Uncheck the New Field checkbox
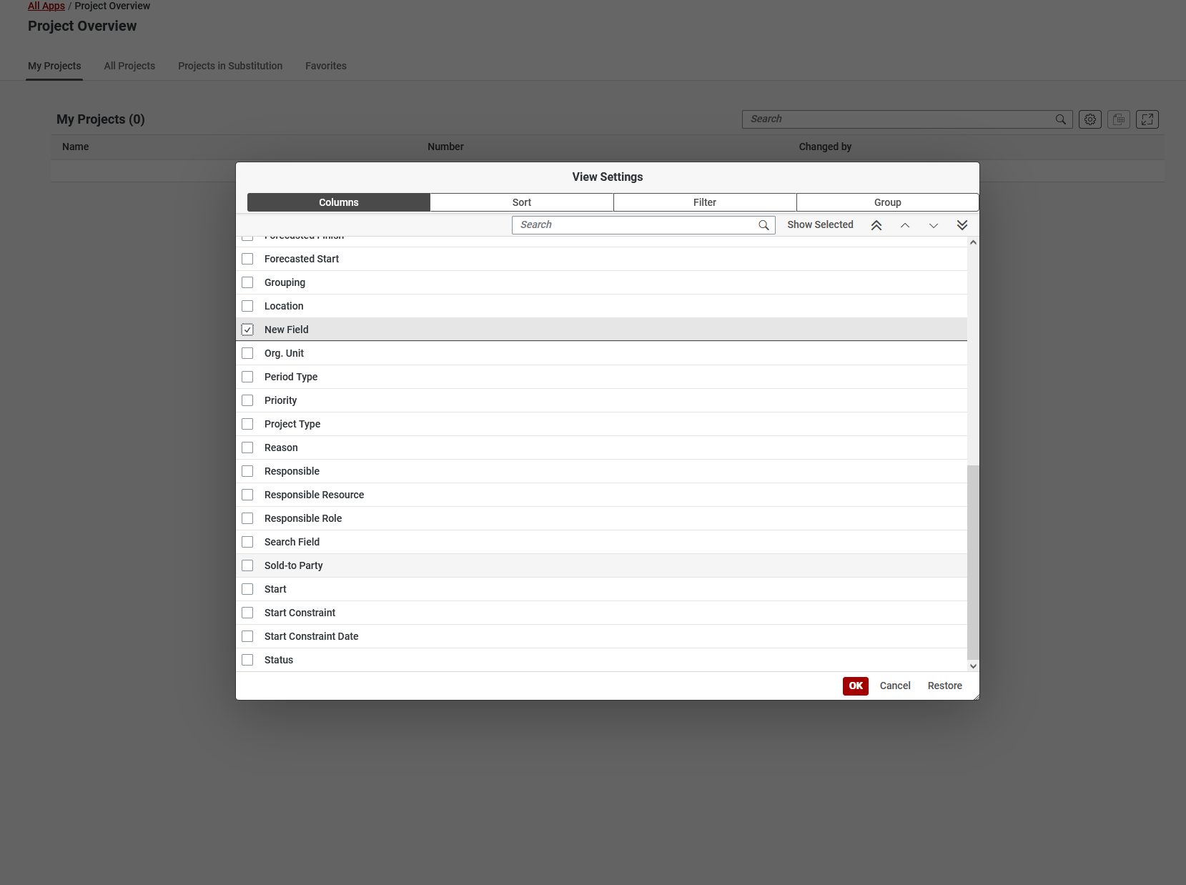The image size is (1186, 885). [247, 330]
